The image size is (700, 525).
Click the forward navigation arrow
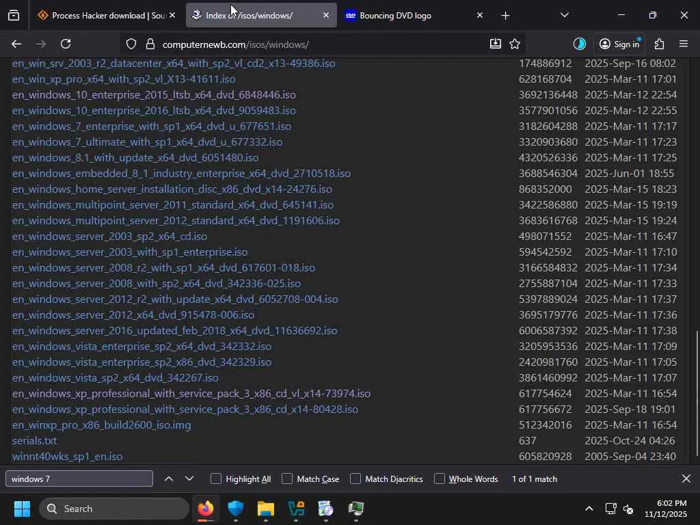pyautogui.click(x=41, y=44)
